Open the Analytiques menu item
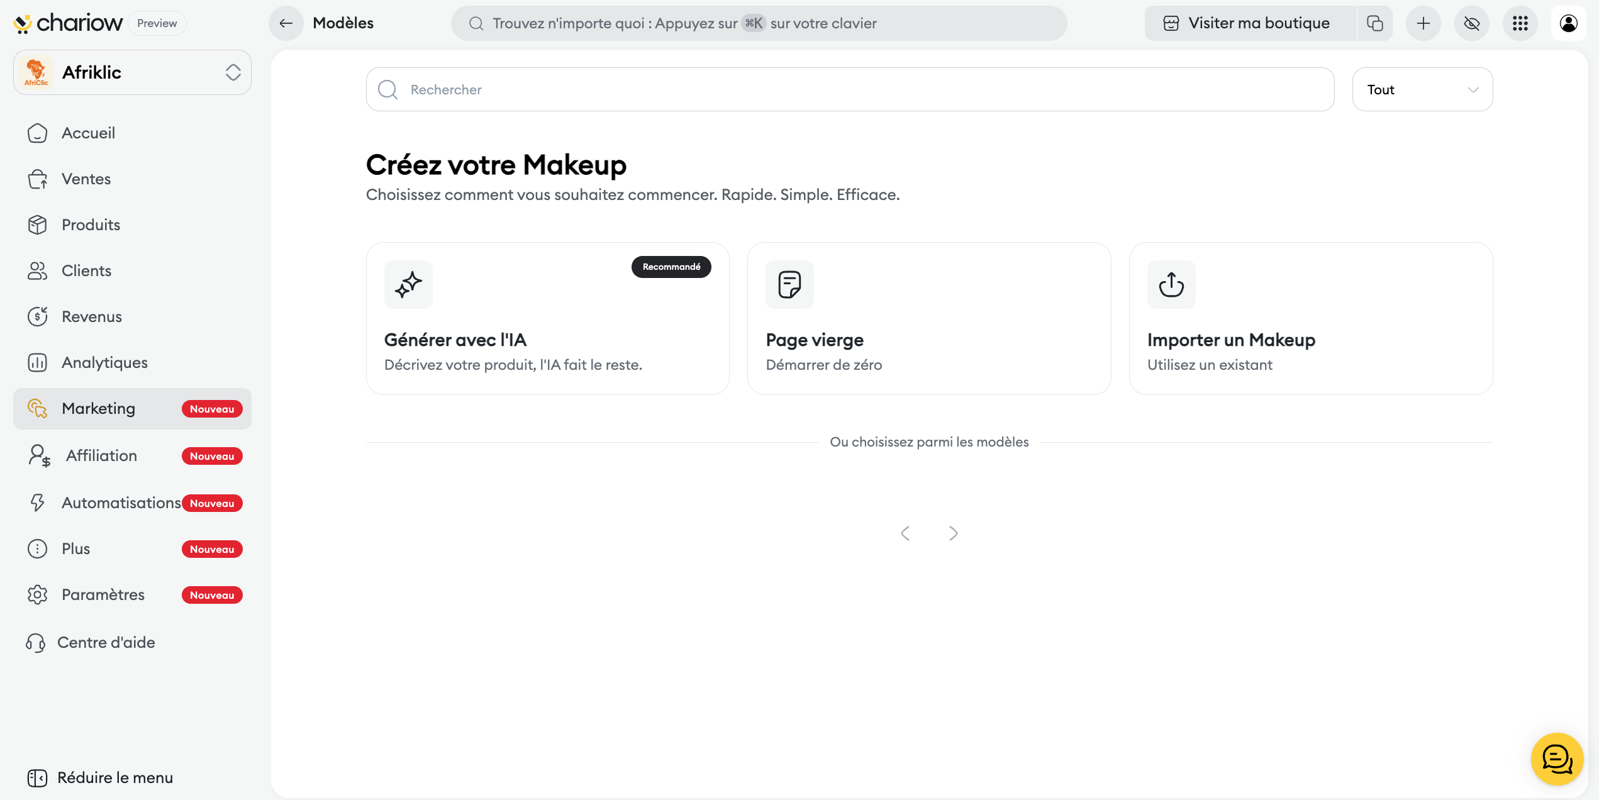Screen dimensions: 1599x800 coord(104,362)
